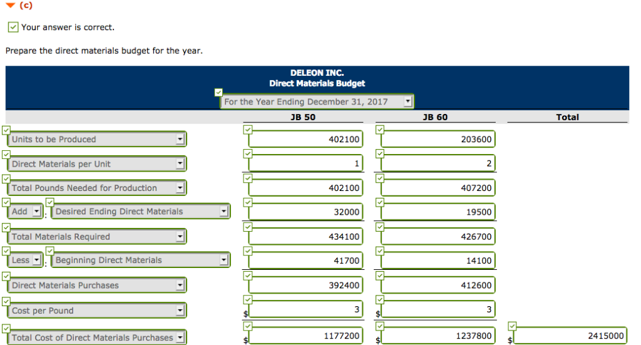Click checkmark icon on the 1177200 field

pos(248,326)
